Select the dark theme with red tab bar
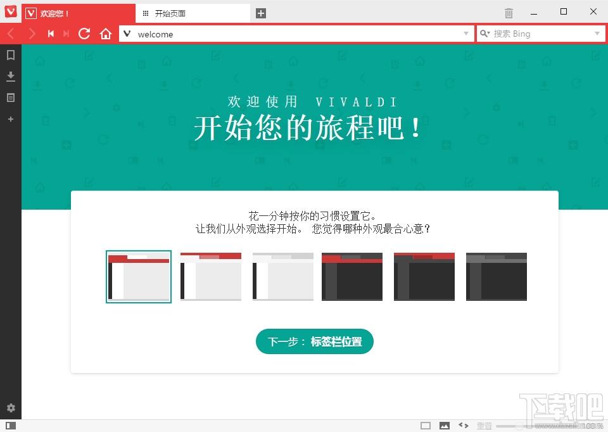 (352, 277)
